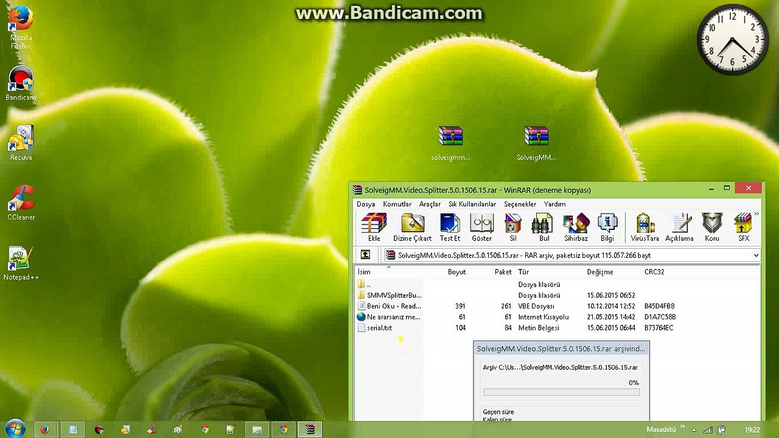779x438 pixels.
Task: Click the Mozilla Firefox desktop shortcut
Action: [21, 29]
